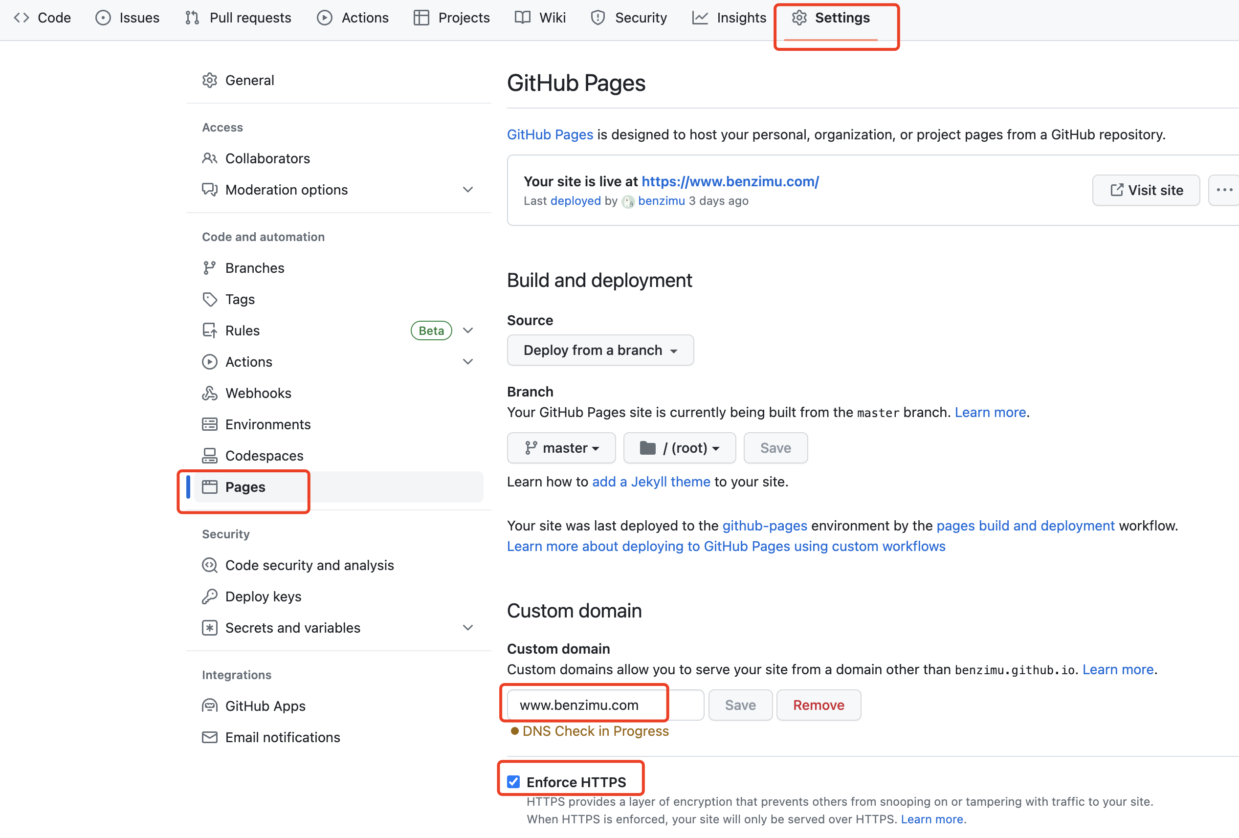Click the Rules icon in sidebar
The height and width of the screenshot is (838, 1239).
(210, 331)
